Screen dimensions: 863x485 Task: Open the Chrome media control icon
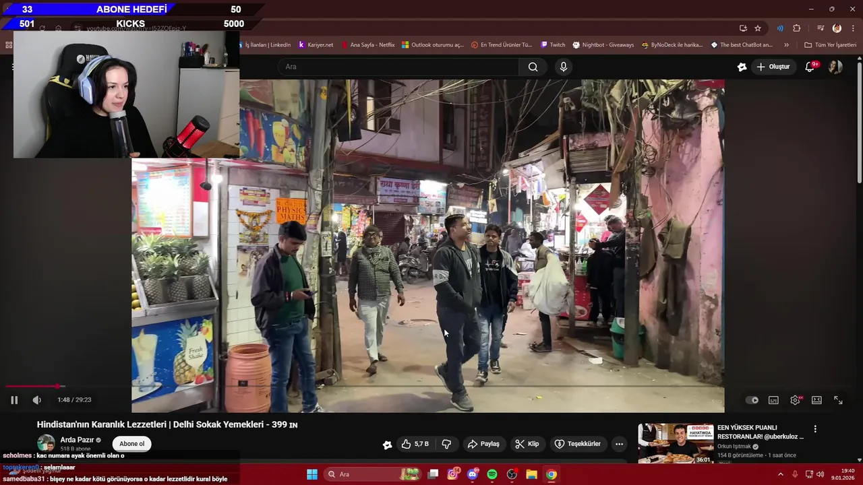821,28
